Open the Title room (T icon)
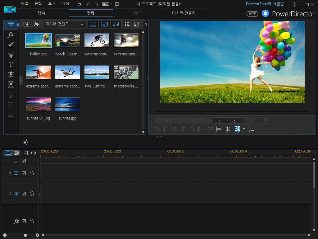This screenshot has width=318, height=239. 11,64
